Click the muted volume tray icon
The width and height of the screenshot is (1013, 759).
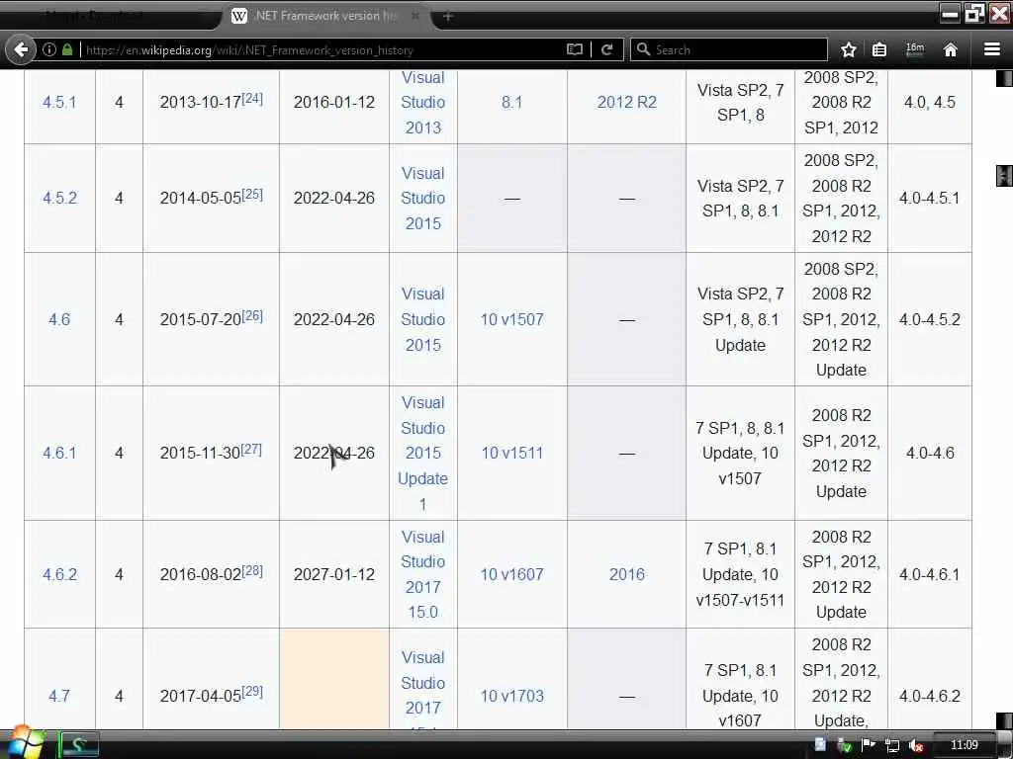coord(915,745)
